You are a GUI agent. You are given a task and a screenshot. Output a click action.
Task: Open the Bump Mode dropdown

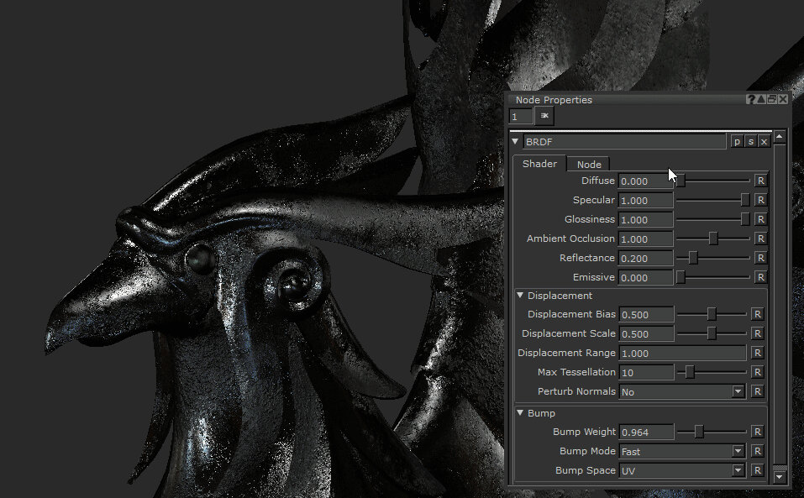point(738,451)
